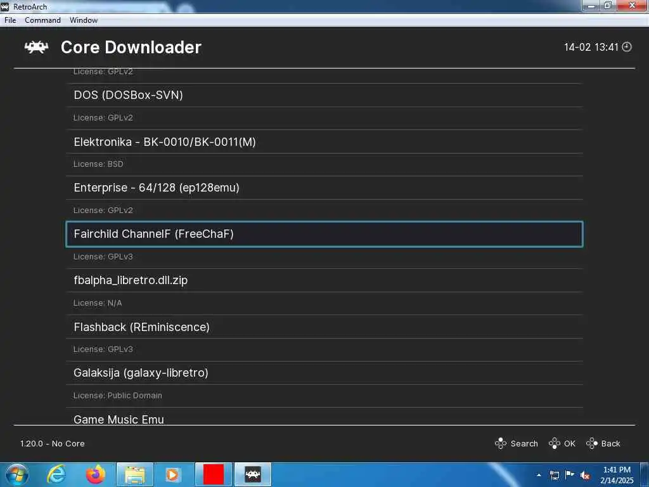The height and width of the screenshot is (487, 649).
Task: Open the Windows Start menu orb
Action: 17,474
